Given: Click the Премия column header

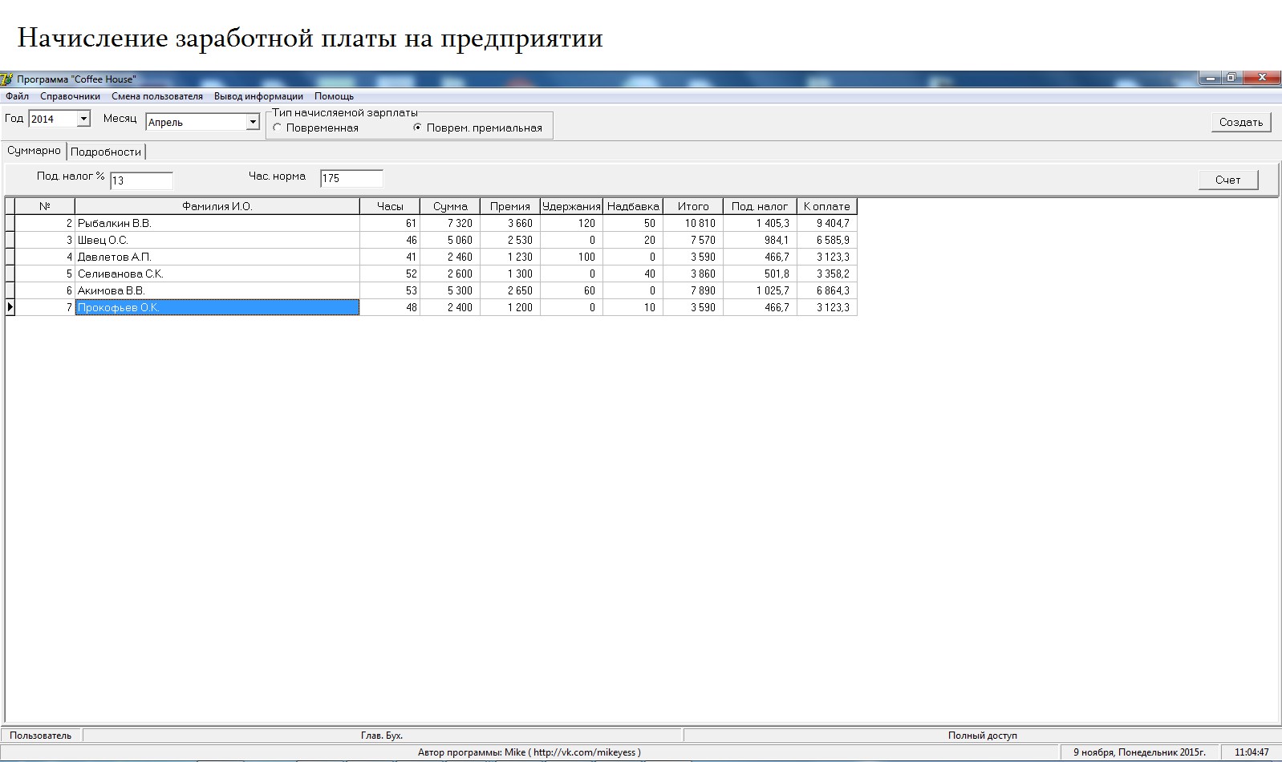Looking at the screenshot, I should click(x=510, y=206).
